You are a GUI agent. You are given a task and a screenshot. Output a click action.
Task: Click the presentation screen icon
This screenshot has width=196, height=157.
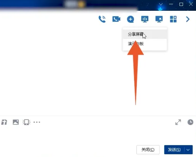[x=145, y=19]
